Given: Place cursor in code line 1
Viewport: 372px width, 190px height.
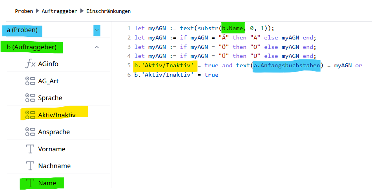Looking at the screenshot, I should tap(204, 28).
